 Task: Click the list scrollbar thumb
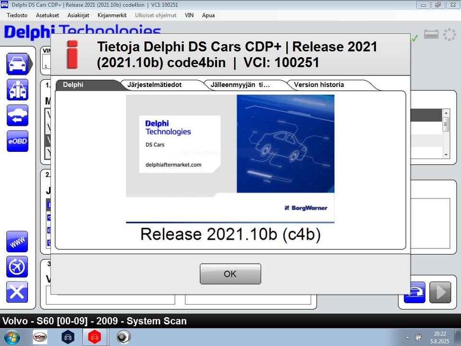(x=446, y=124)
